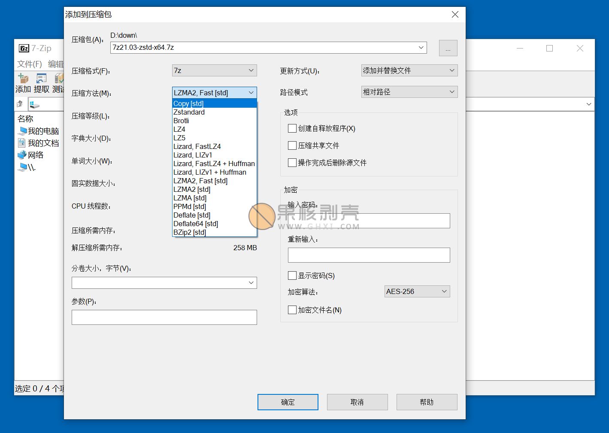Click the 重新输入 password field
The height and width of the screenshot is (433, 609).
(369, 255)
